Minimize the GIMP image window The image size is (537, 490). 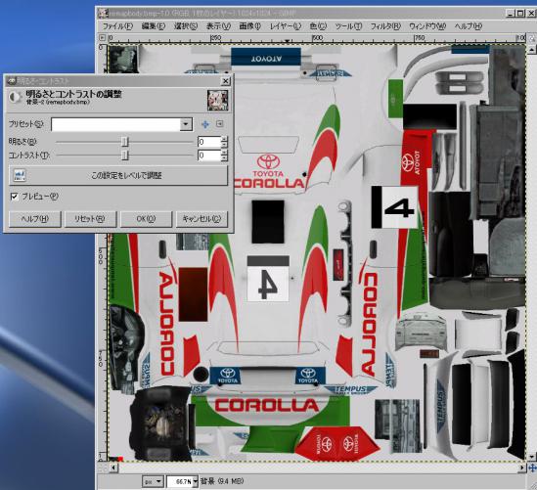pyautogui.click(x=510, y=13)
